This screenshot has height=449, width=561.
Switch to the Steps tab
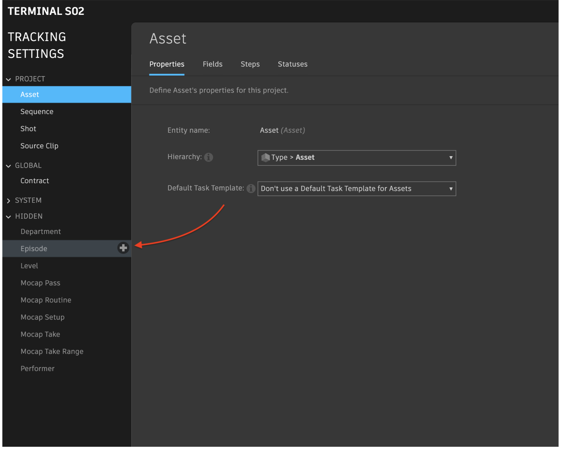click(x=250, y=64)
